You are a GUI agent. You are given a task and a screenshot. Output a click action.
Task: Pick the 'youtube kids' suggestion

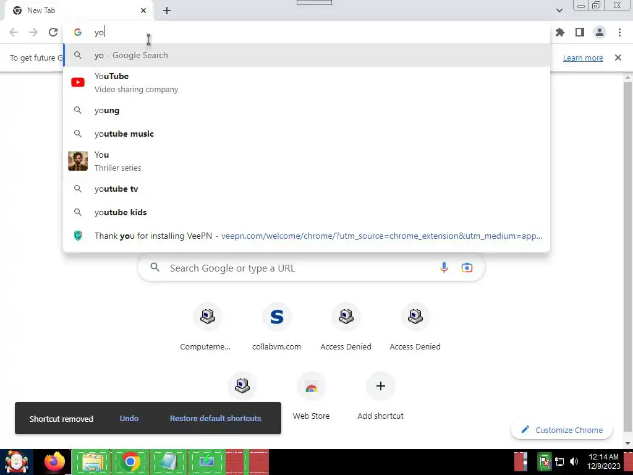[307, 212]
